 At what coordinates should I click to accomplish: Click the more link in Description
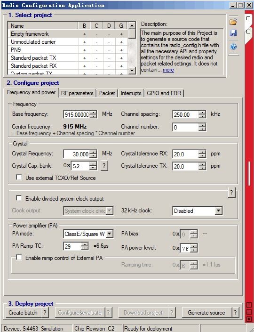tap(168, 70)
